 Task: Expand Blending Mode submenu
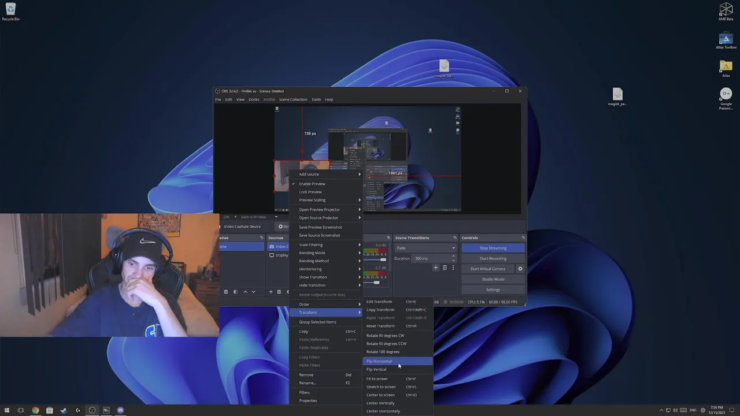pyautogui.click(x=325, y=252)
